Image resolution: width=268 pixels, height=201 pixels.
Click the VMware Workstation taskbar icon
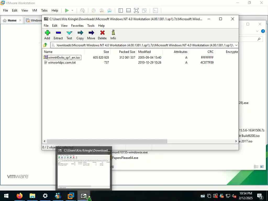[71, 196]
